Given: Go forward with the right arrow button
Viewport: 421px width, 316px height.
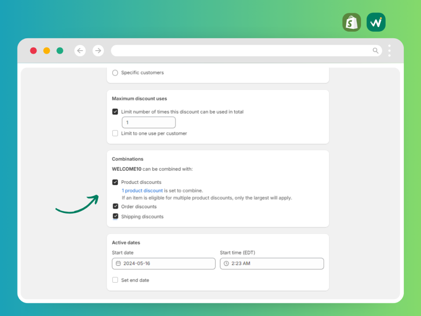Looking at the screenshot, I should click(x=98, y=51).
